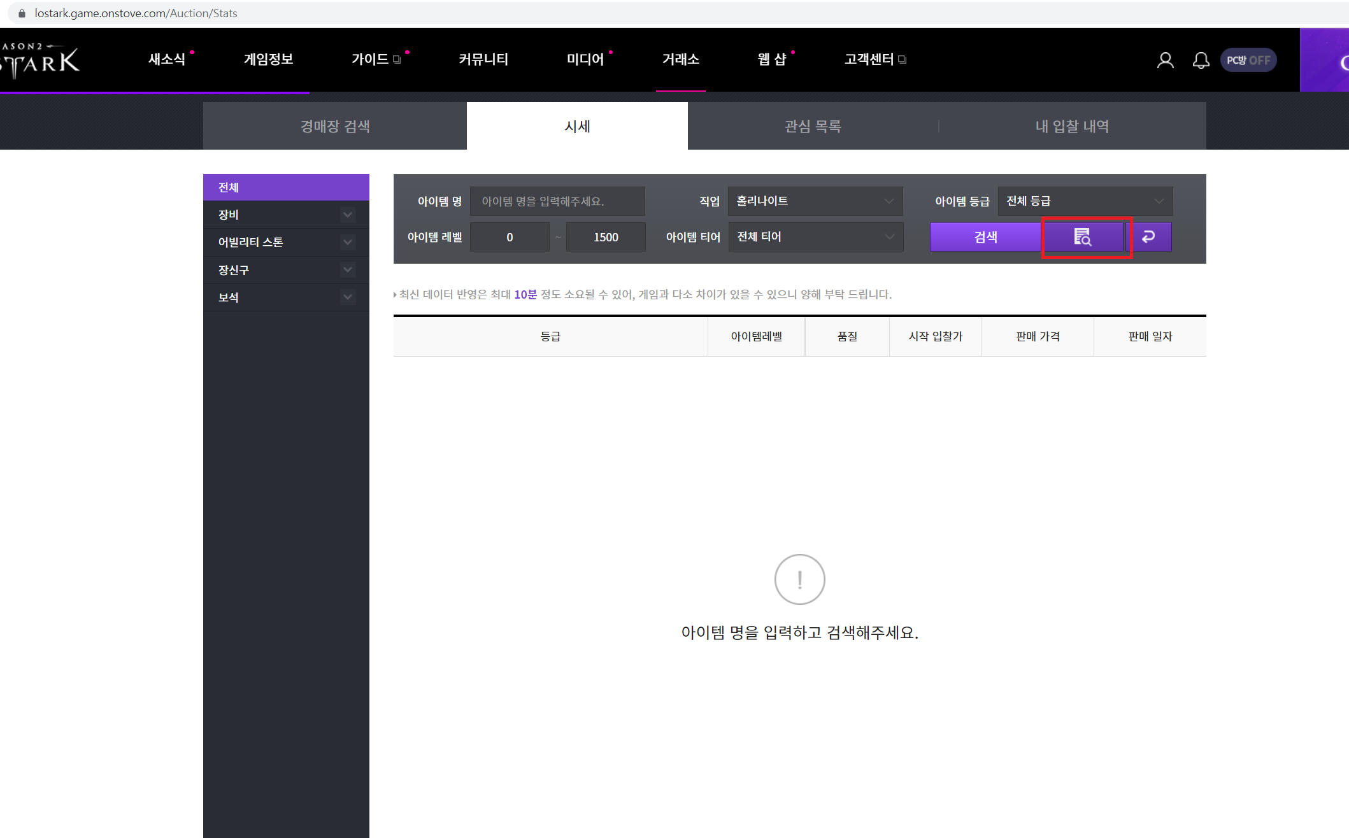The image size is (1349, 838).
Task: Open the 아이템 등급 전체 등급 dropdown
Action: [1085, 201]
